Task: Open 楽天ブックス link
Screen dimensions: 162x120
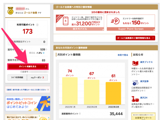Action: (x=146, y=62)
